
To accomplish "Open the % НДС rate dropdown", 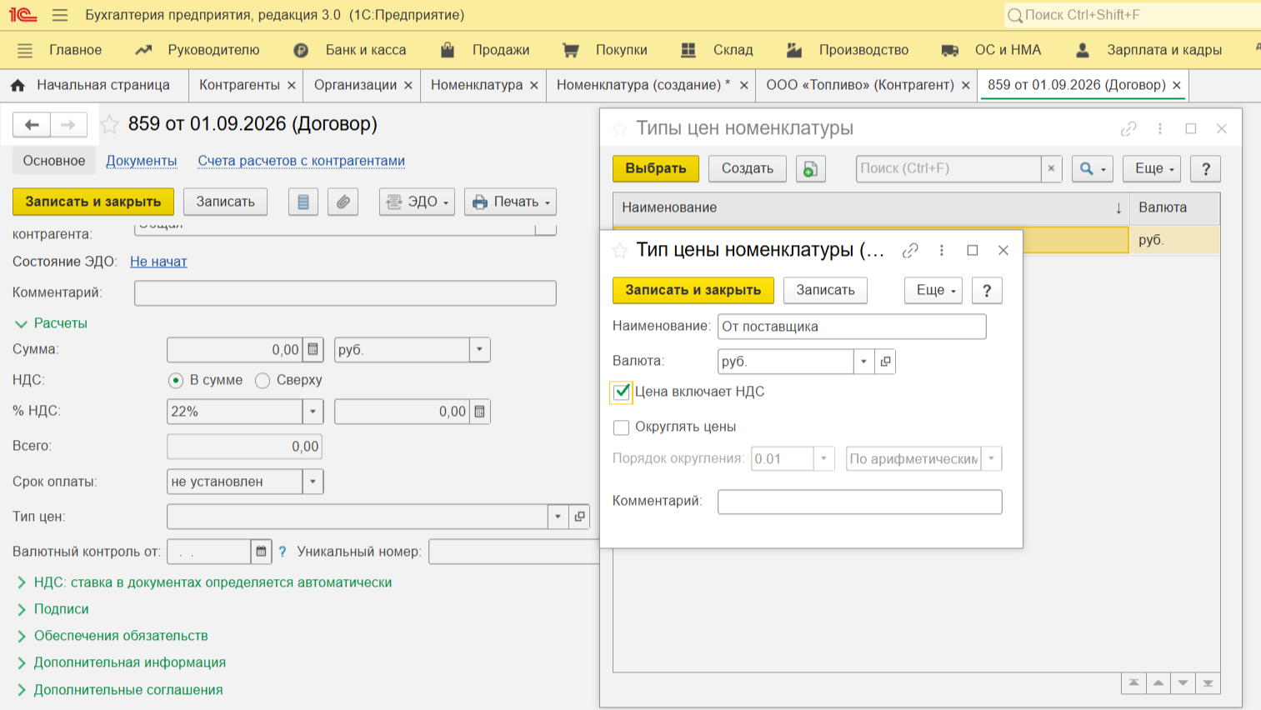I will [313, 412].
